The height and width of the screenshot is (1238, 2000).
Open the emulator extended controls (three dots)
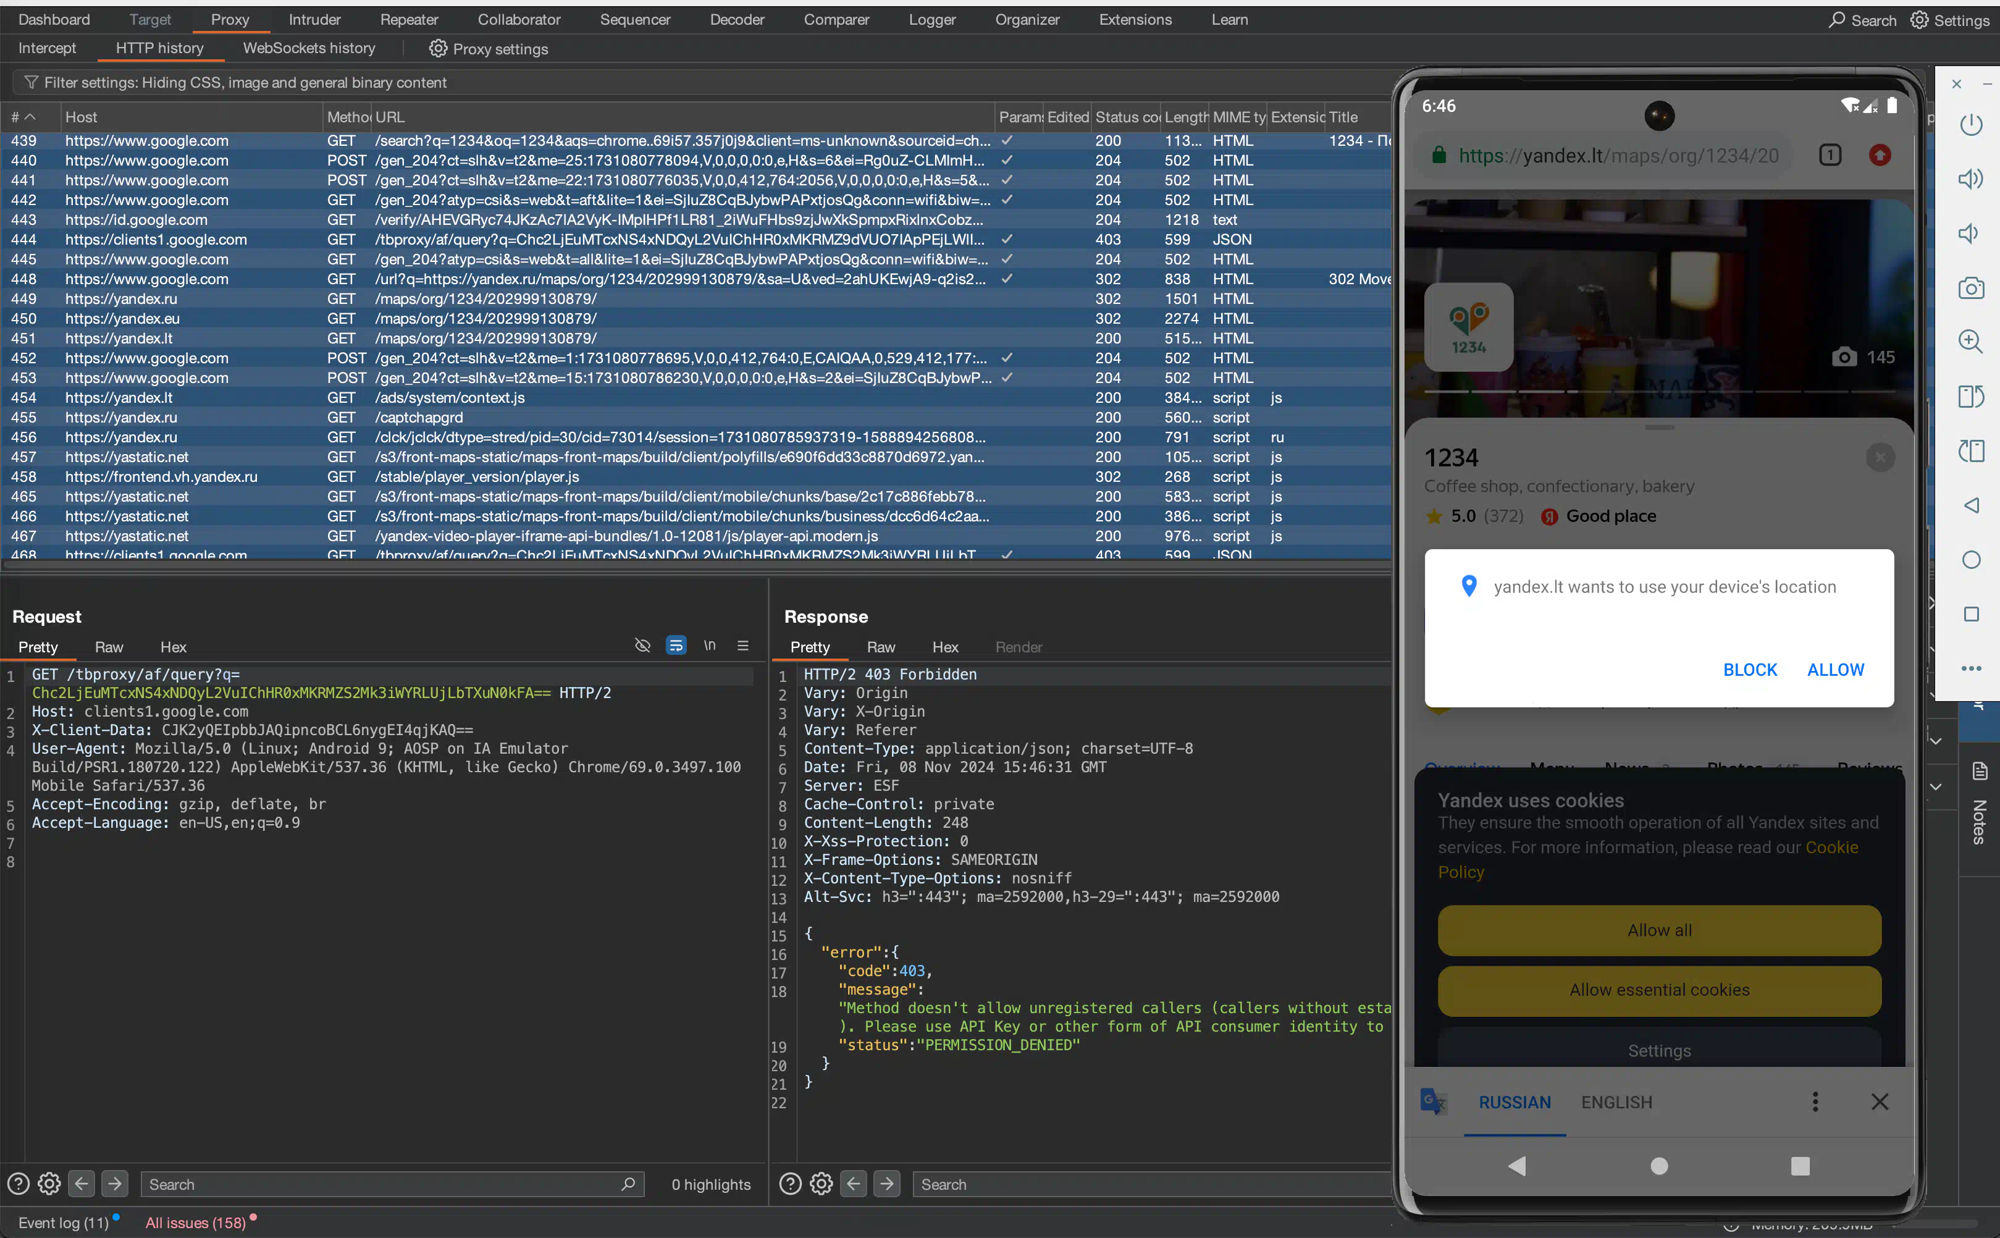point(1970,668)
